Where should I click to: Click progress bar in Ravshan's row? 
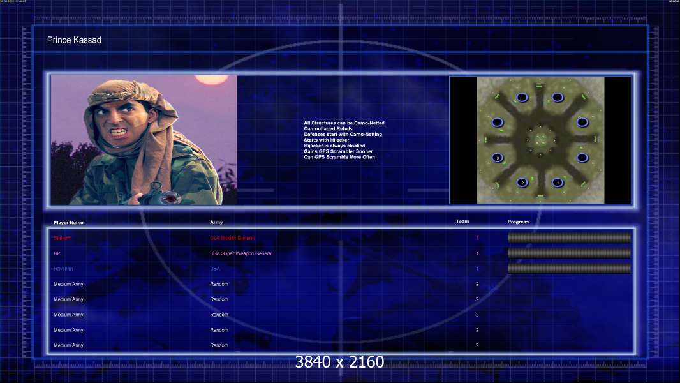click(x=569, y=269)
